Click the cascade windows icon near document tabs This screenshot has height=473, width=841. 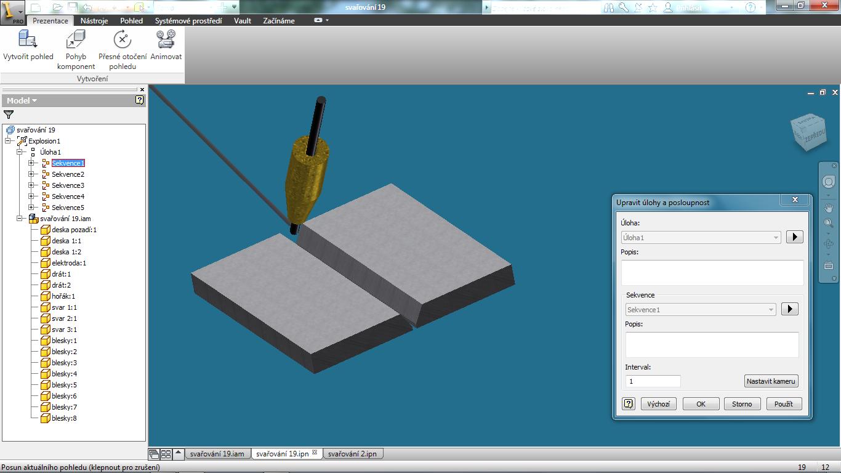(155, 455)
